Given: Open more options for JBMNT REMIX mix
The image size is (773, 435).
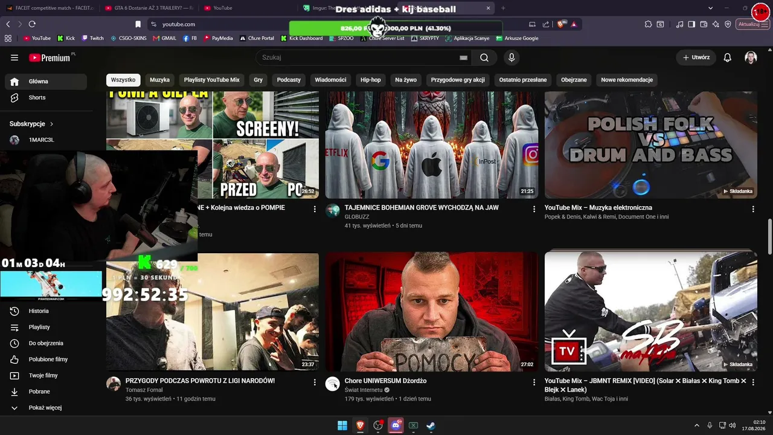Looking at the screenshot, I should pos(753,382).
